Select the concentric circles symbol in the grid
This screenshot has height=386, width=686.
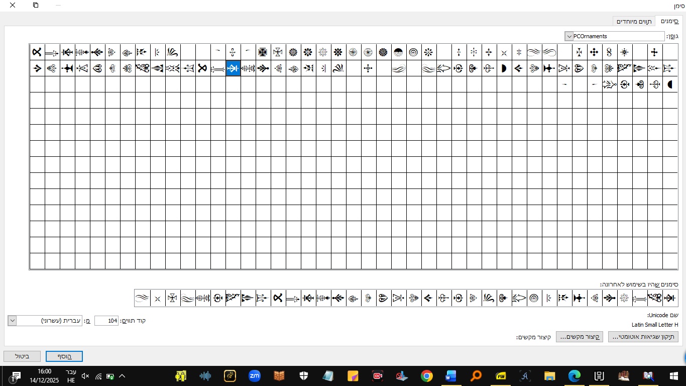click(x=413, y=52)
